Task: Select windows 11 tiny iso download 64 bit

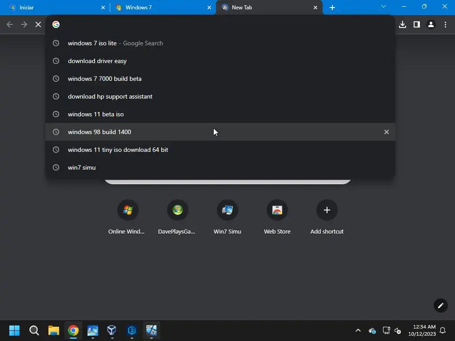Action: 220,150
